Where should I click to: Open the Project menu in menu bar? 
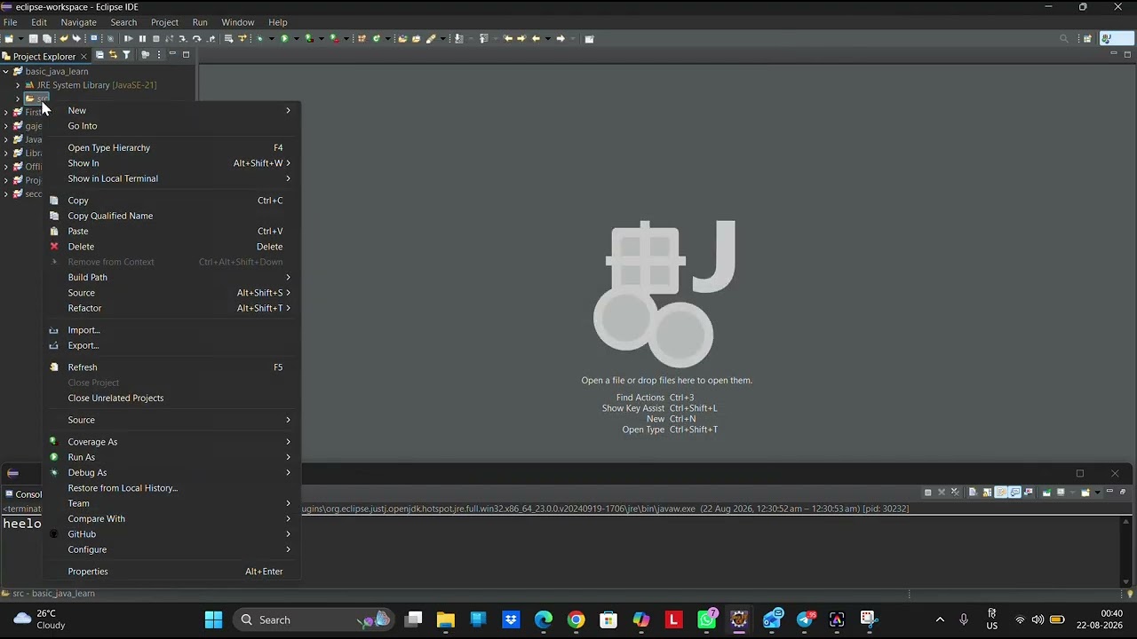click(164, 22)
